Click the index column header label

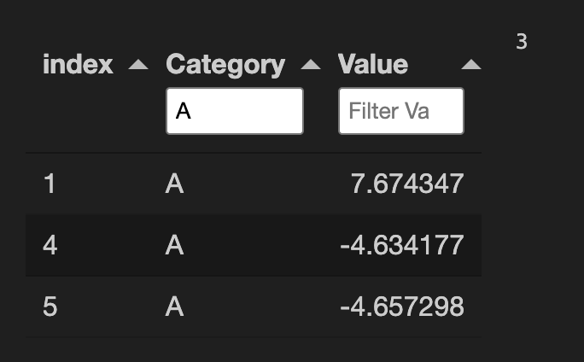click(x=78, y=64)
